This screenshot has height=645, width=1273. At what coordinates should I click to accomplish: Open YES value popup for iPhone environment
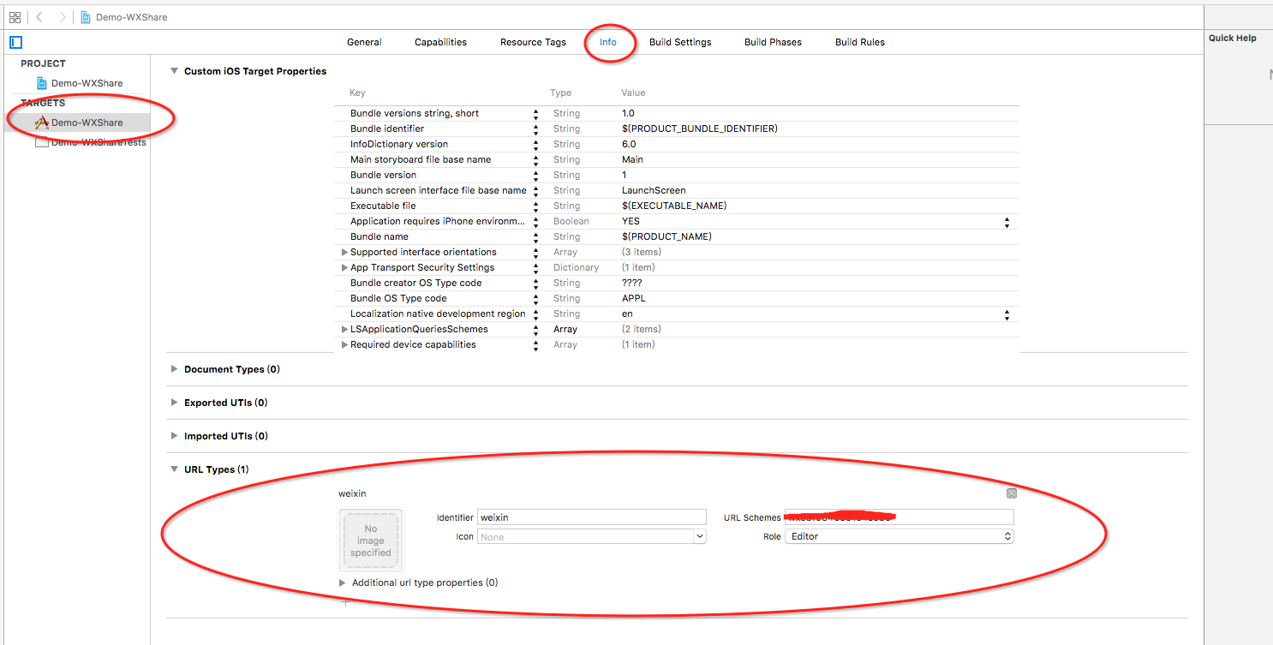click(1007, 221)
